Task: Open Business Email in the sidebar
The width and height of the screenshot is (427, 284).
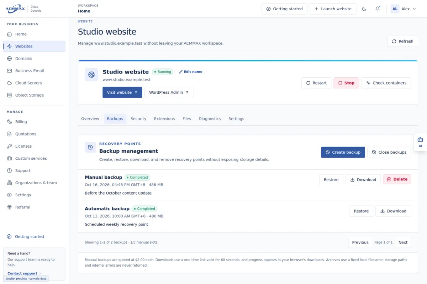Action: 34,71
